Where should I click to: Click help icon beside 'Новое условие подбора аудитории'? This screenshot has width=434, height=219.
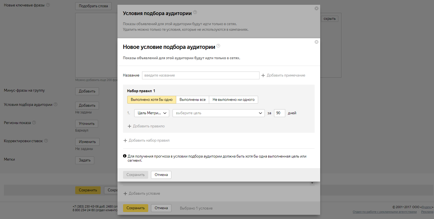[218, 46]
